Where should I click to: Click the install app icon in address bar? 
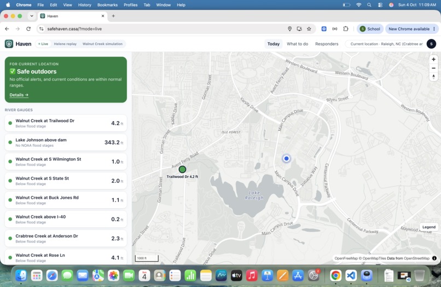(299, 28)
